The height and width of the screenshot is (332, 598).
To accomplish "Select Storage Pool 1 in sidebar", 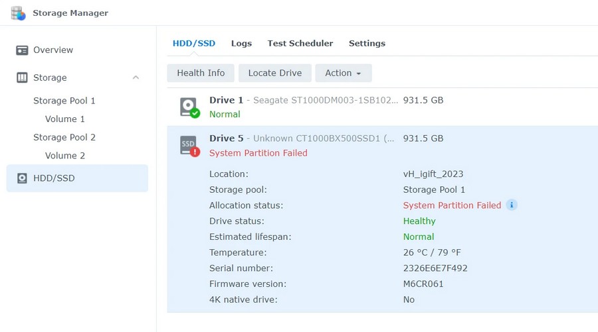I will tap(64, 101).
